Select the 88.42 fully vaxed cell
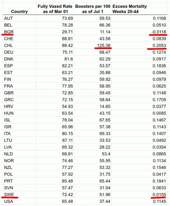170x206 pixels. tap(67, 45)
